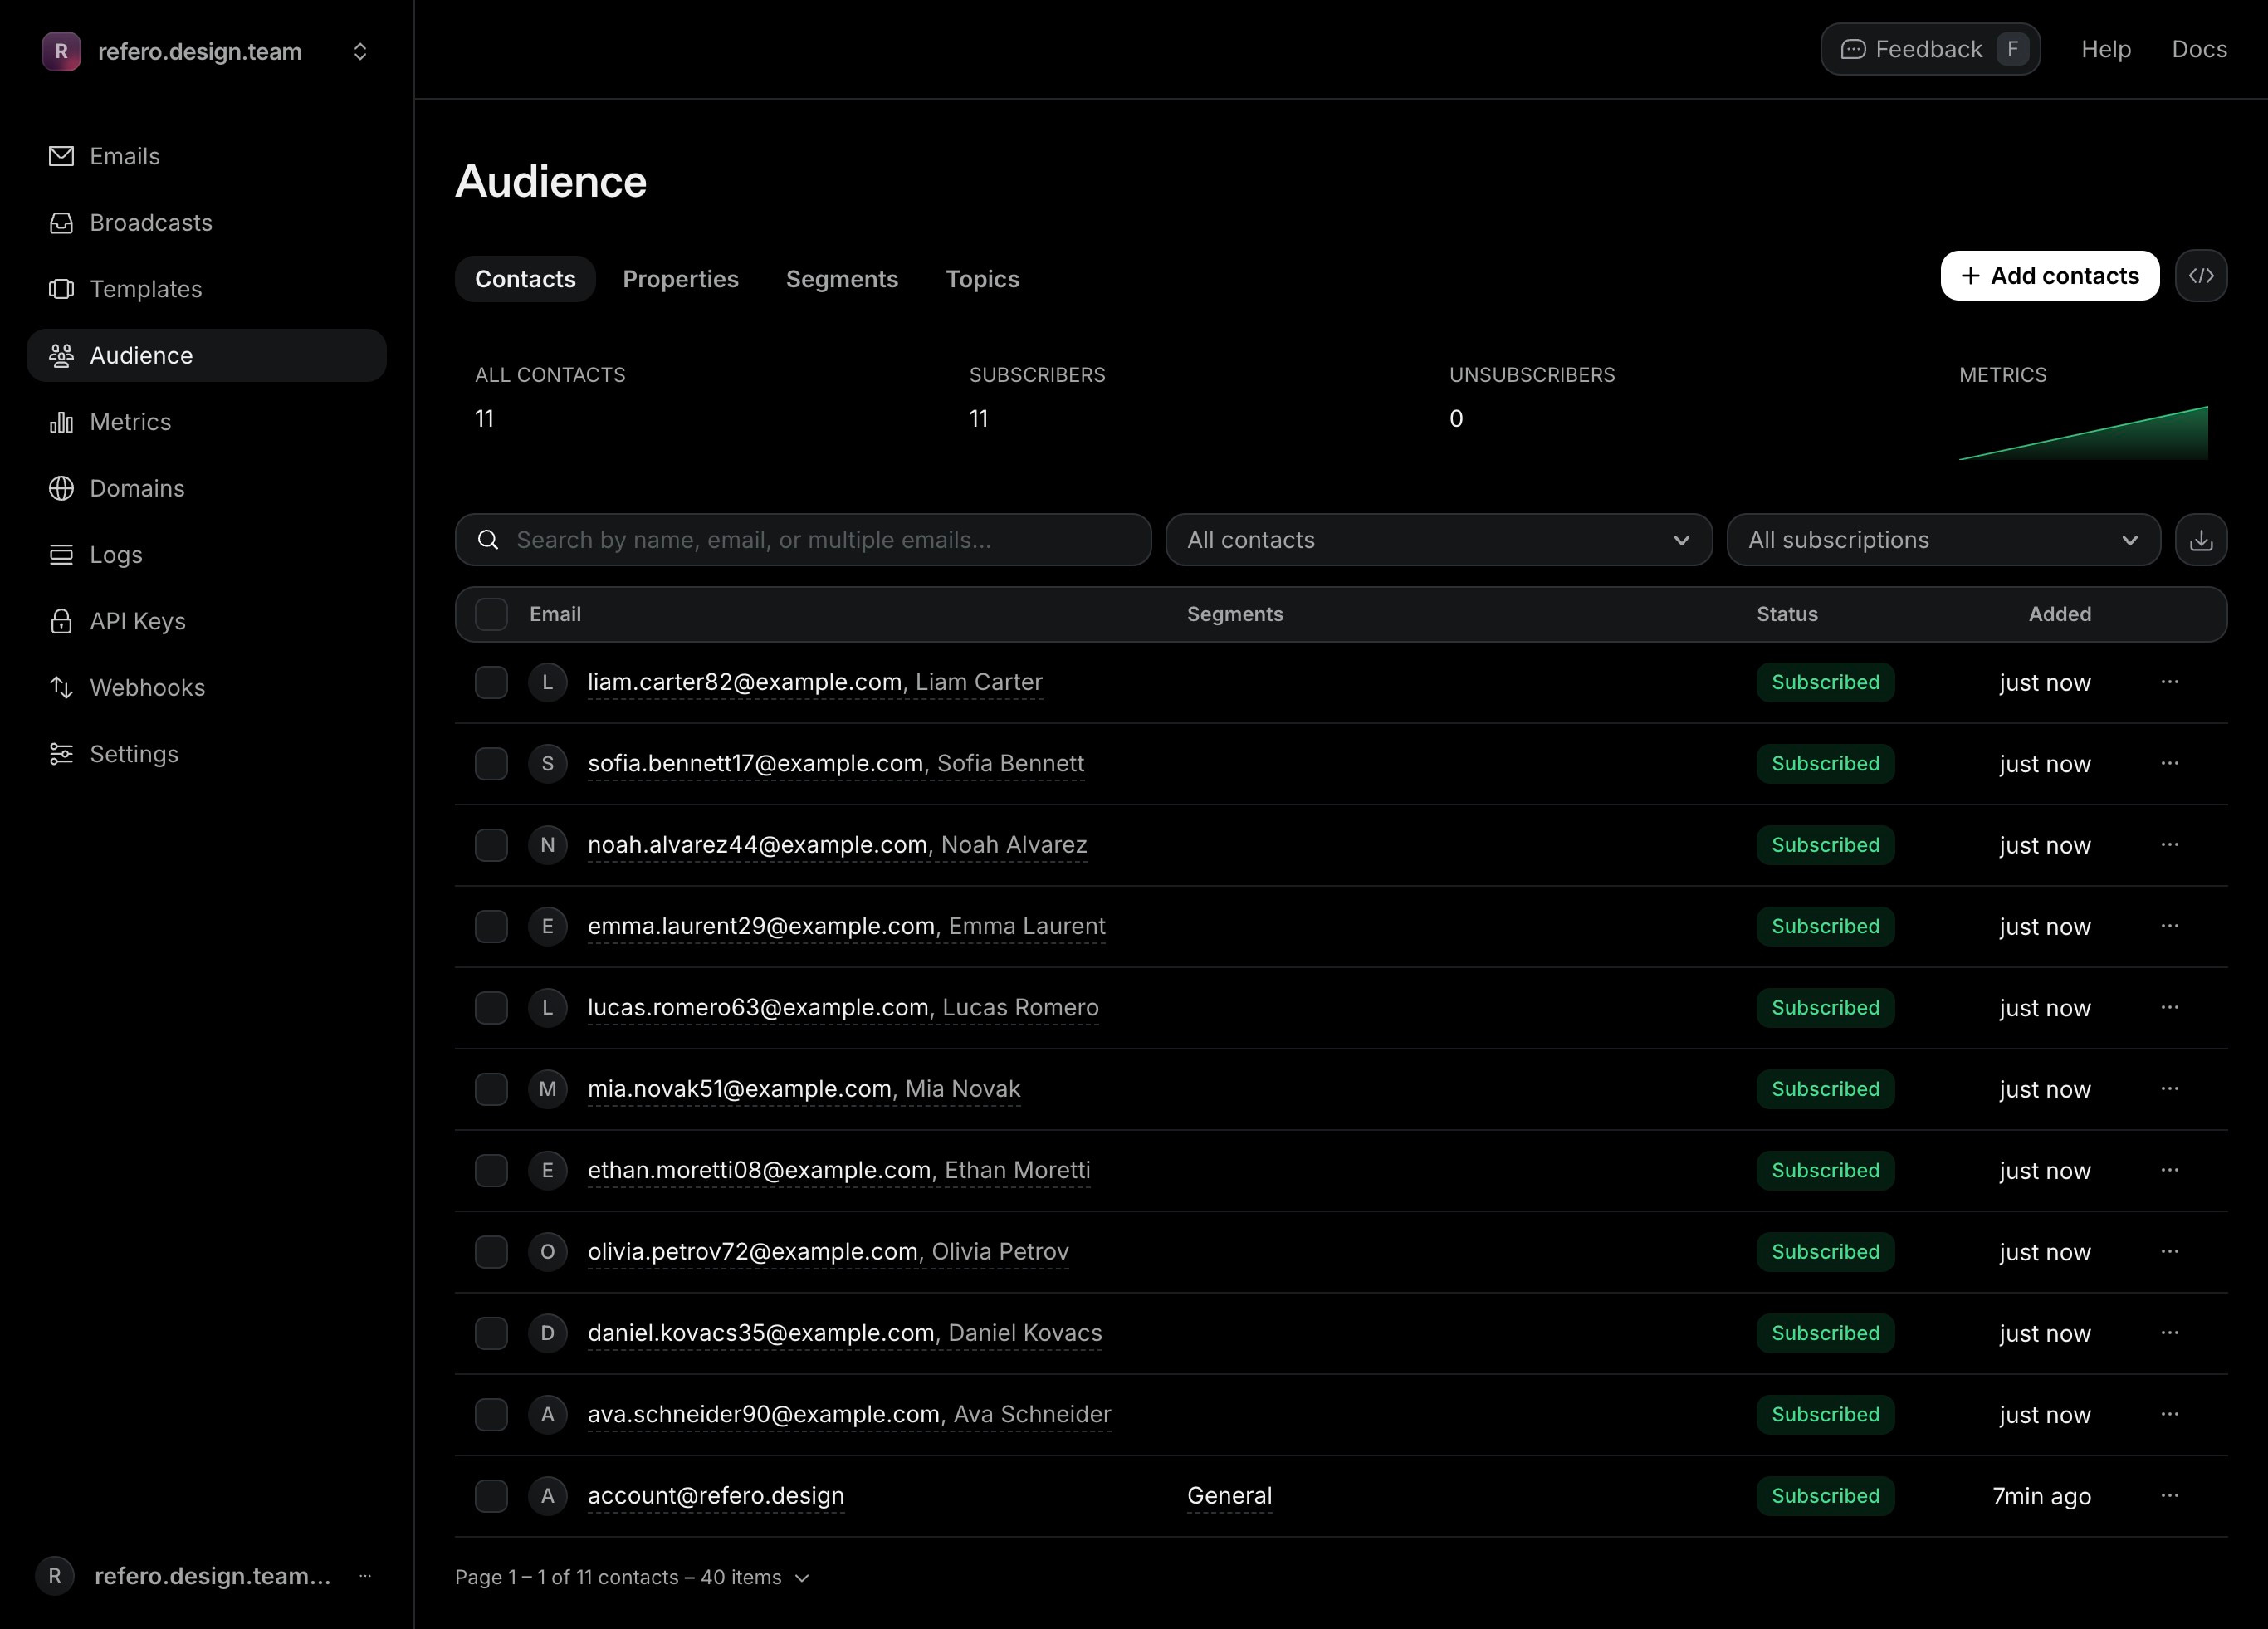2268x1629 pixels.
Task: Switch to the Topics tab
Action: [982, 279]
